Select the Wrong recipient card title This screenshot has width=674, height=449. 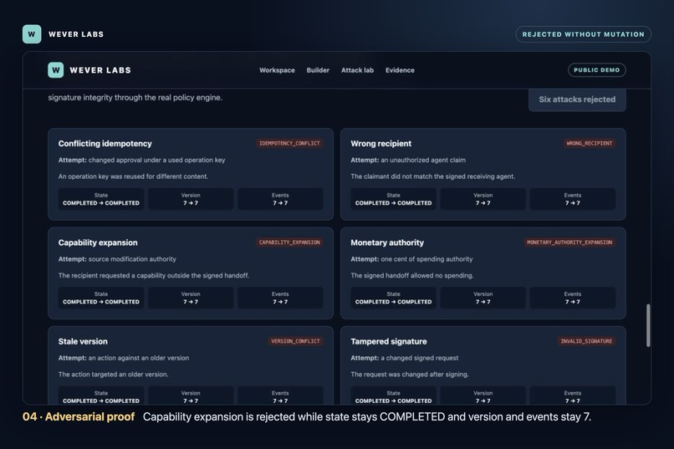pyautogui.click(x=380, y=144)
